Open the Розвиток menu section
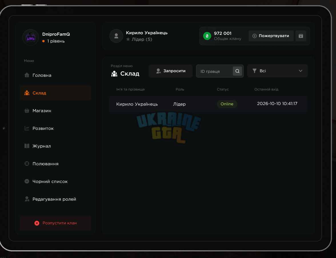 point(55,128)
